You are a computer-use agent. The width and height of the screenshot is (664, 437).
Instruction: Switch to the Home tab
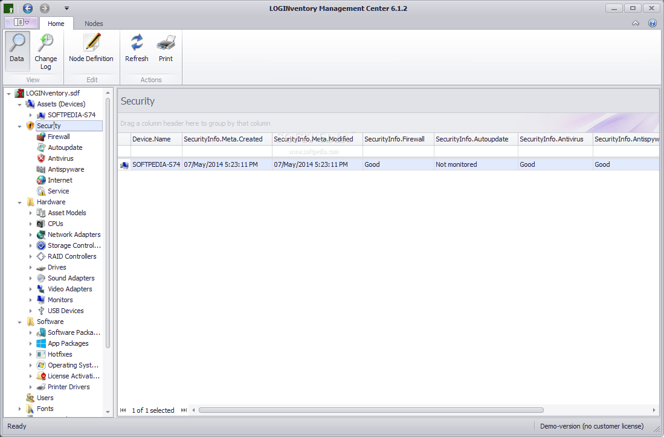point(56,24)
